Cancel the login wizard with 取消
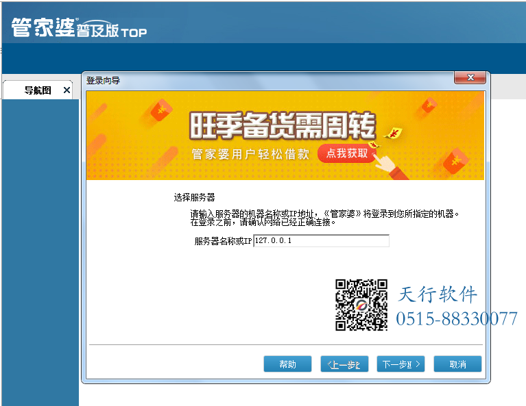The image size is (526, 406). click(x=457, y=364)
